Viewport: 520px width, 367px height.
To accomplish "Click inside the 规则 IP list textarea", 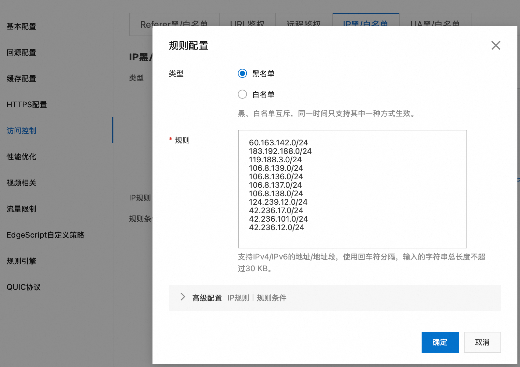I will click(352, 189).
